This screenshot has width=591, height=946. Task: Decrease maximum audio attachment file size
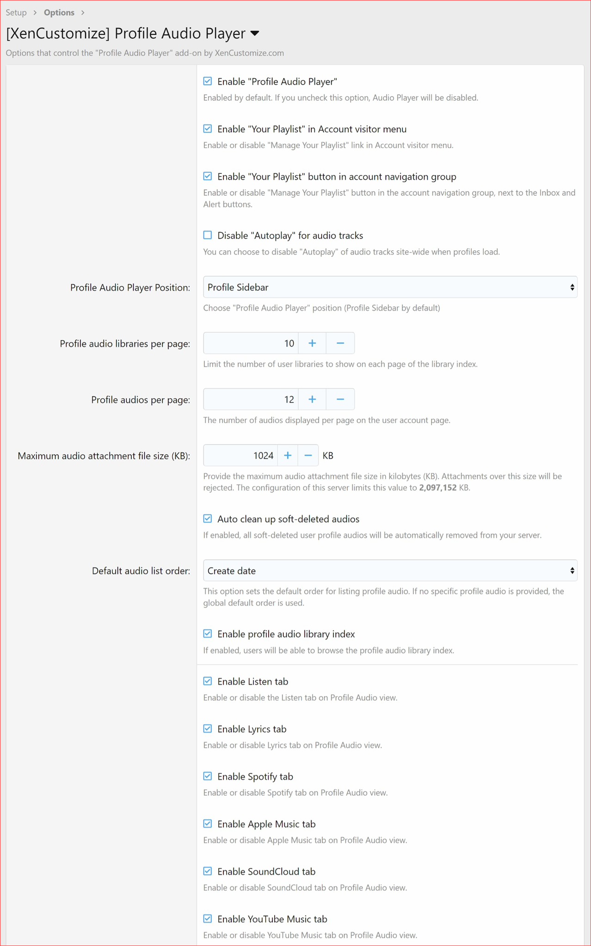[x=308, y=455]
